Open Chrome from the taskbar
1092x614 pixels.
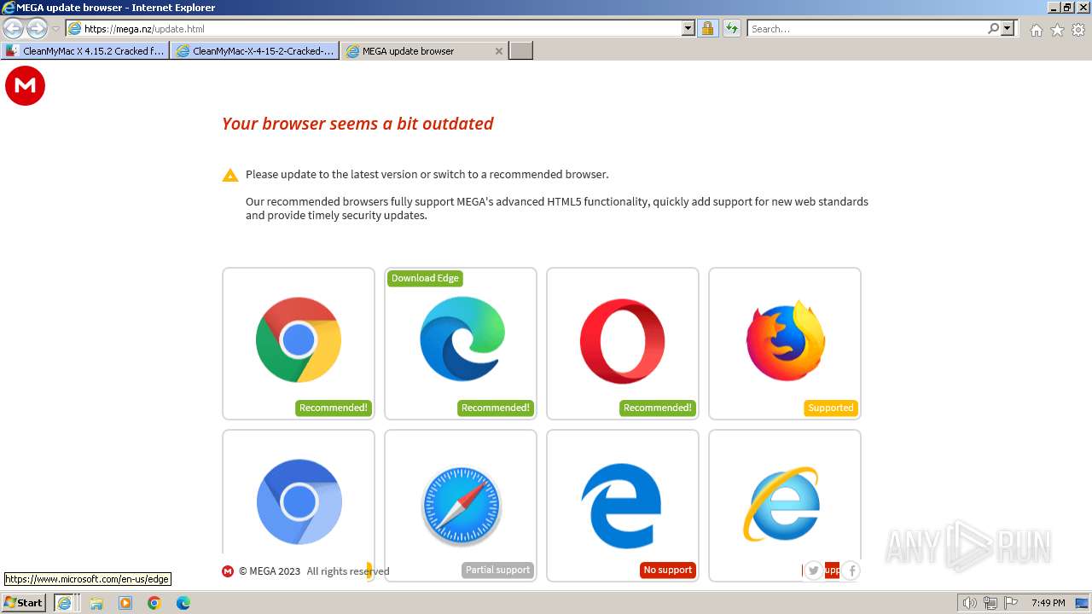[154, 603]
